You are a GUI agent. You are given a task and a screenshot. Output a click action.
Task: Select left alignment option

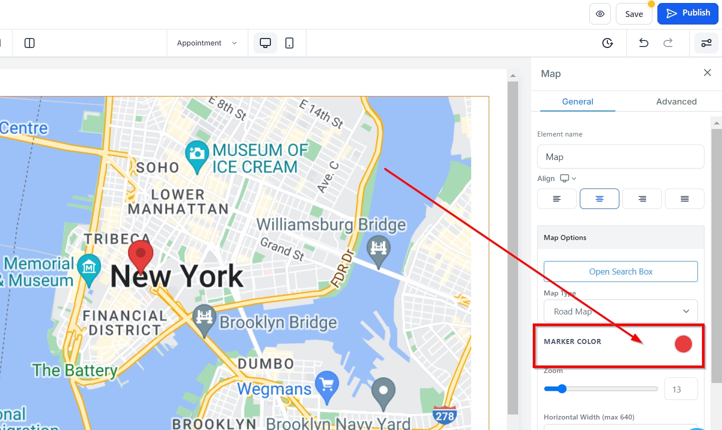[x=557, y=199]
